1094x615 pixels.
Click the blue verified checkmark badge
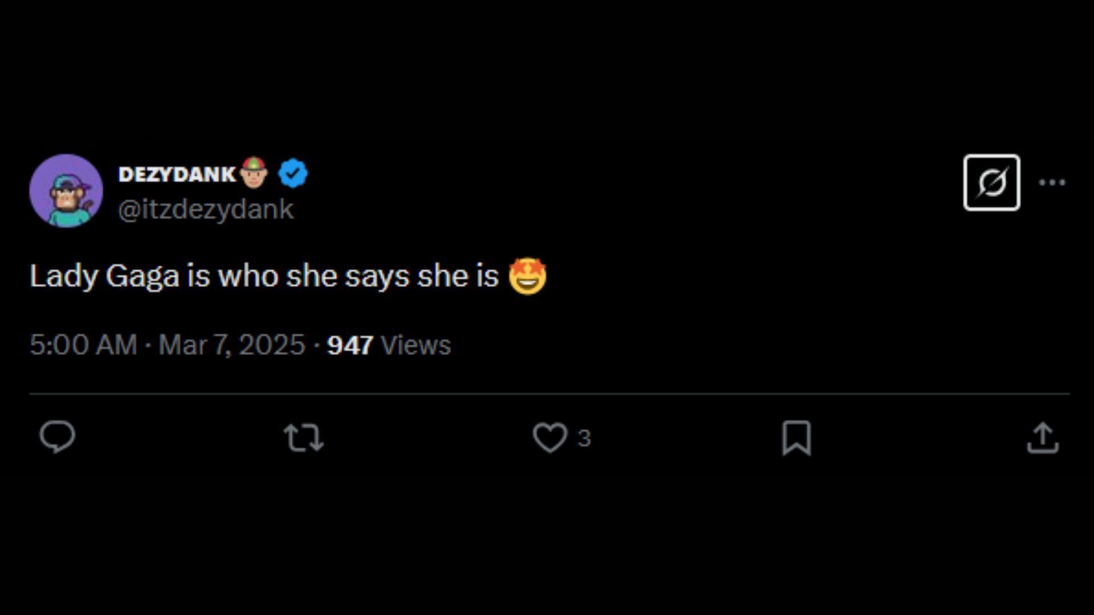pos(293,174)
